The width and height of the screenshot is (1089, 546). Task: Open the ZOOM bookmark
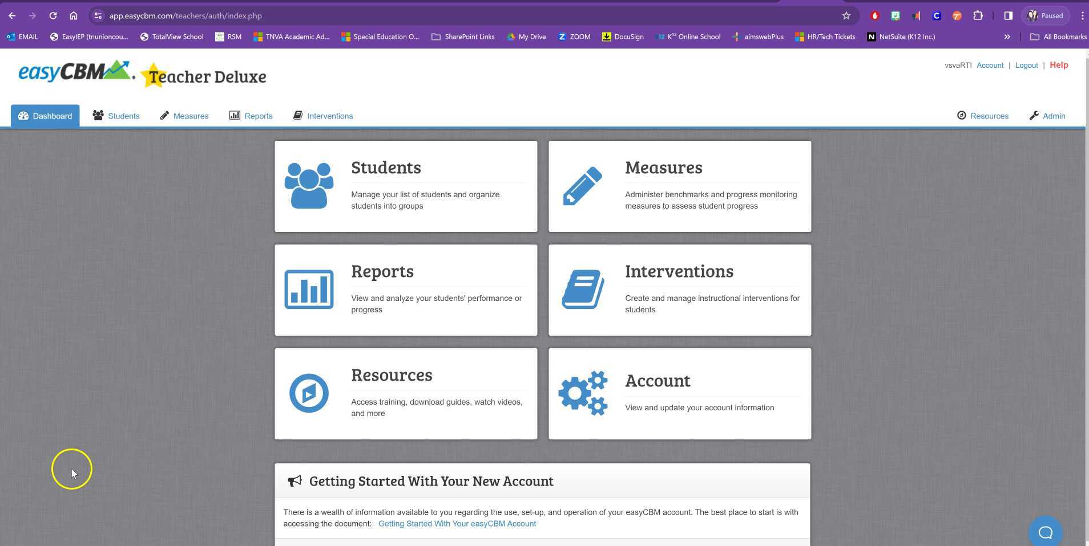574,36
